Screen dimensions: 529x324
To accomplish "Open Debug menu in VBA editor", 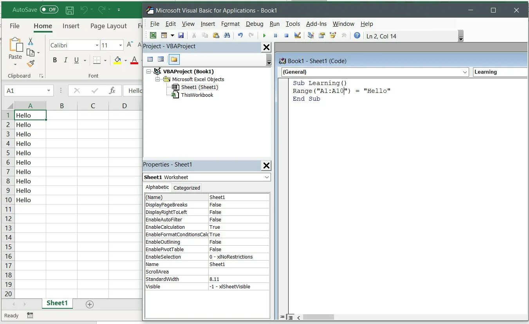I will [x=255, y=24].
